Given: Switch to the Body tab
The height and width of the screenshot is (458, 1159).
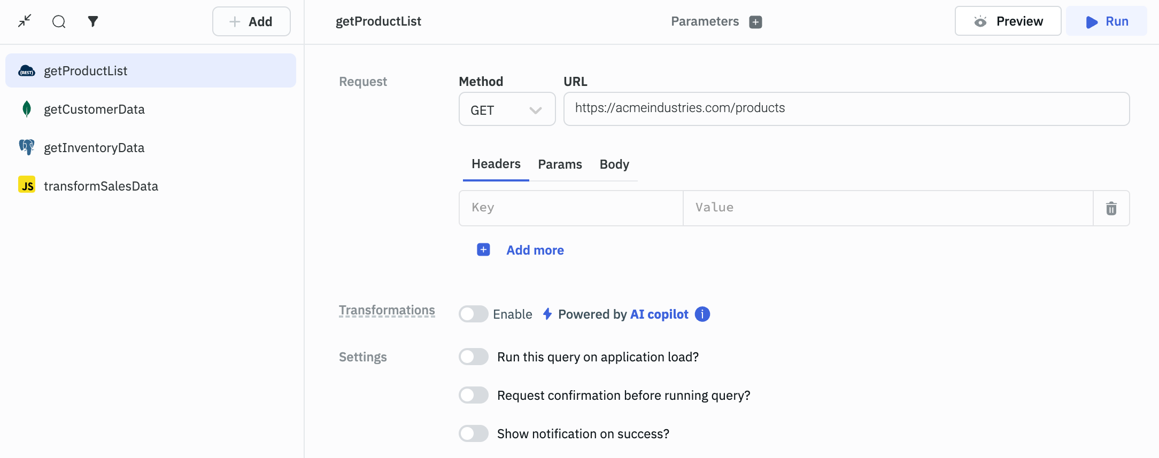Looking at the screenshot, I should (x=614, y=164).
